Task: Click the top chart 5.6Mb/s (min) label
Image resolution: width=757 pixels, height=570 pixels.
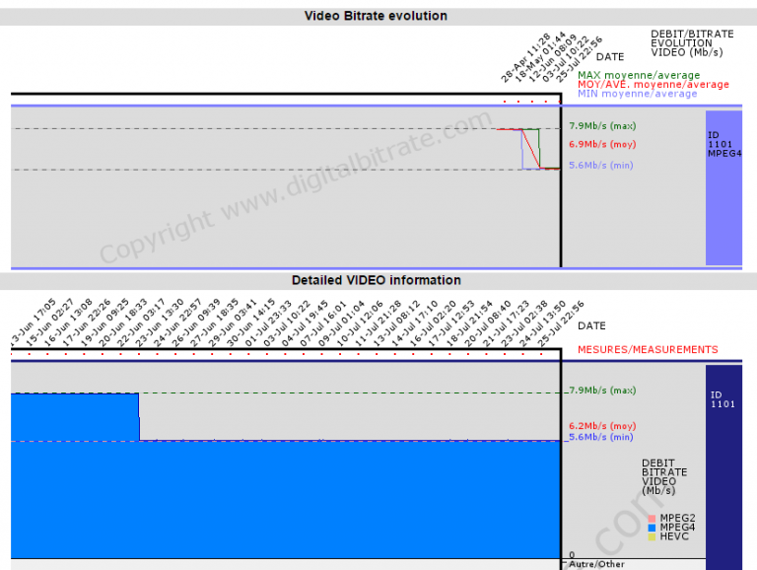Action: point(601,166)
